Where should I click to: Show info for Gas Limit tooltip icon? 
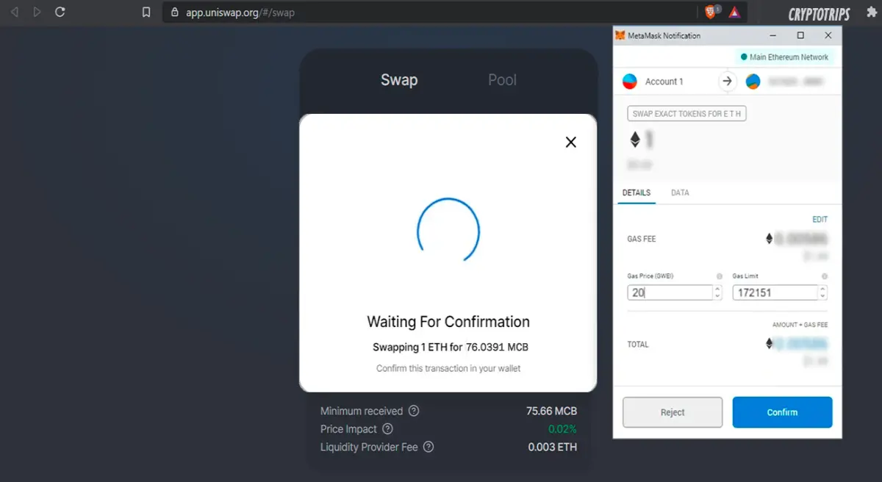coord(825,276)
